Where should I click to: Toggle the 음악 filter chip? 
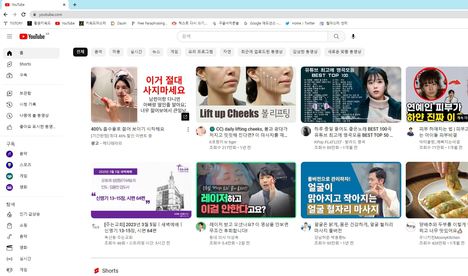98,52
